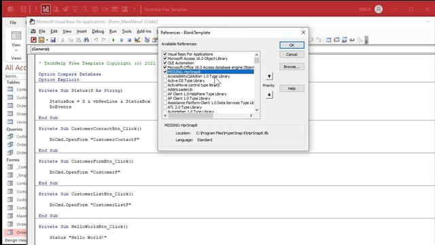Screen dimensions: 435x245
Task: Click the View icon in Access ribbon
Action: pos(16,35)
